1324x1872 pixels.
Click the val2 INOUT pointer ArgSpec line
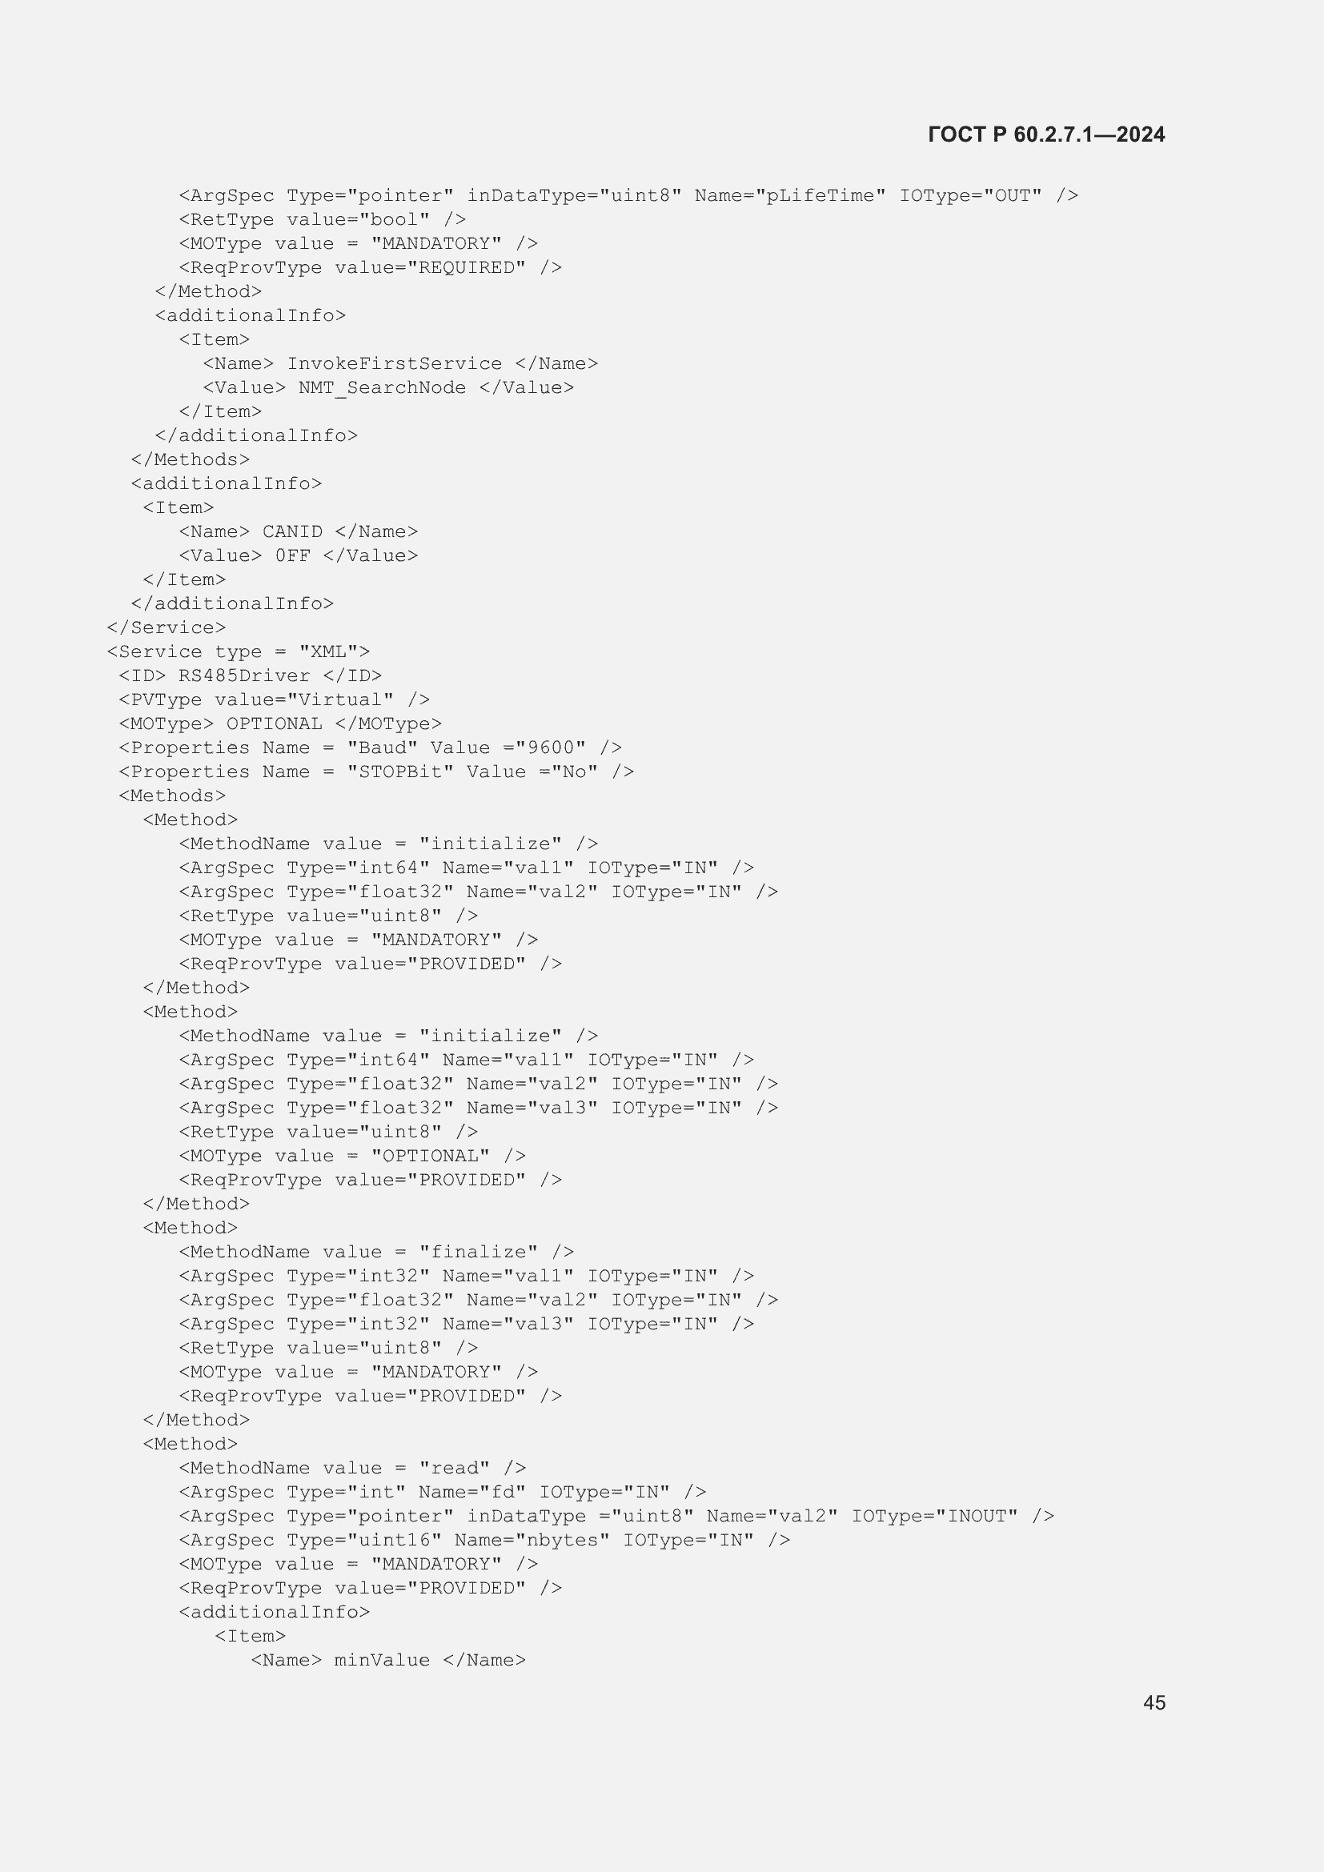click(x=616, y=1516)
